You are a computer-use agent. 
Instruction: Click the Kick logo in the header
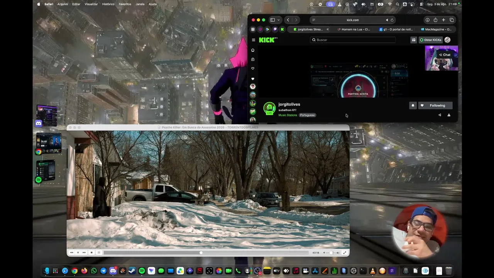pos(268,40)
